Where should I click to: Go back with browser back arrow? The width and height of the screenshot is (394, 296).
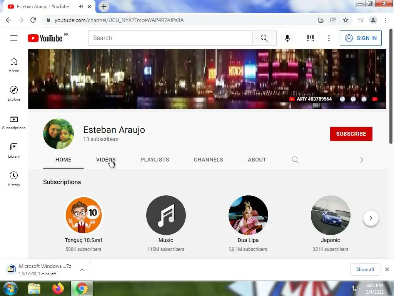[x=8, y=20]
